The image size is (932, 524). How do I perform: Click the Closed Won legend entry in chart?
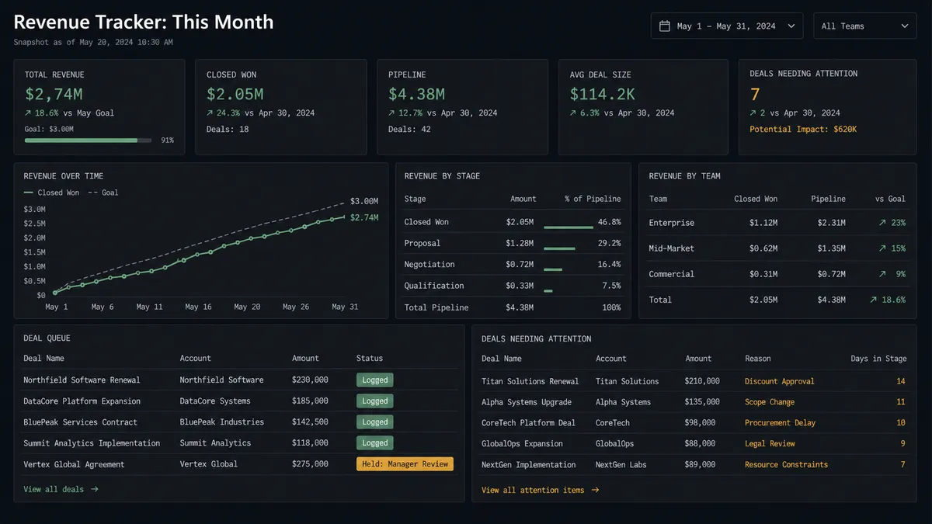point(51,193)
